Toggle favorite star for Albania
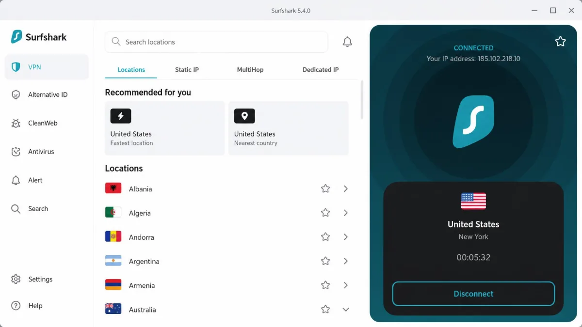 point(325,188)
